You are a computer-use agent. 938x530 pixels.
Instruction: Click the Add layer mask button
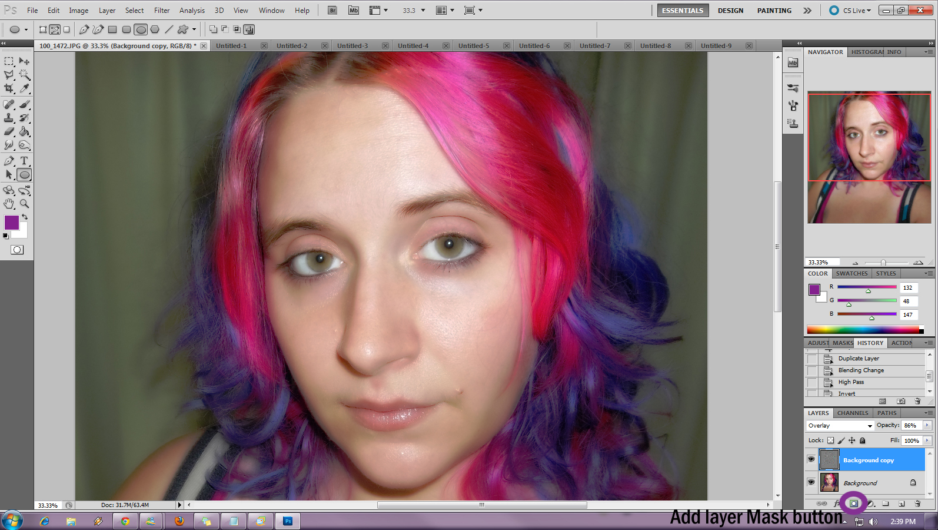pyautogui.click(x=854, y=503)
